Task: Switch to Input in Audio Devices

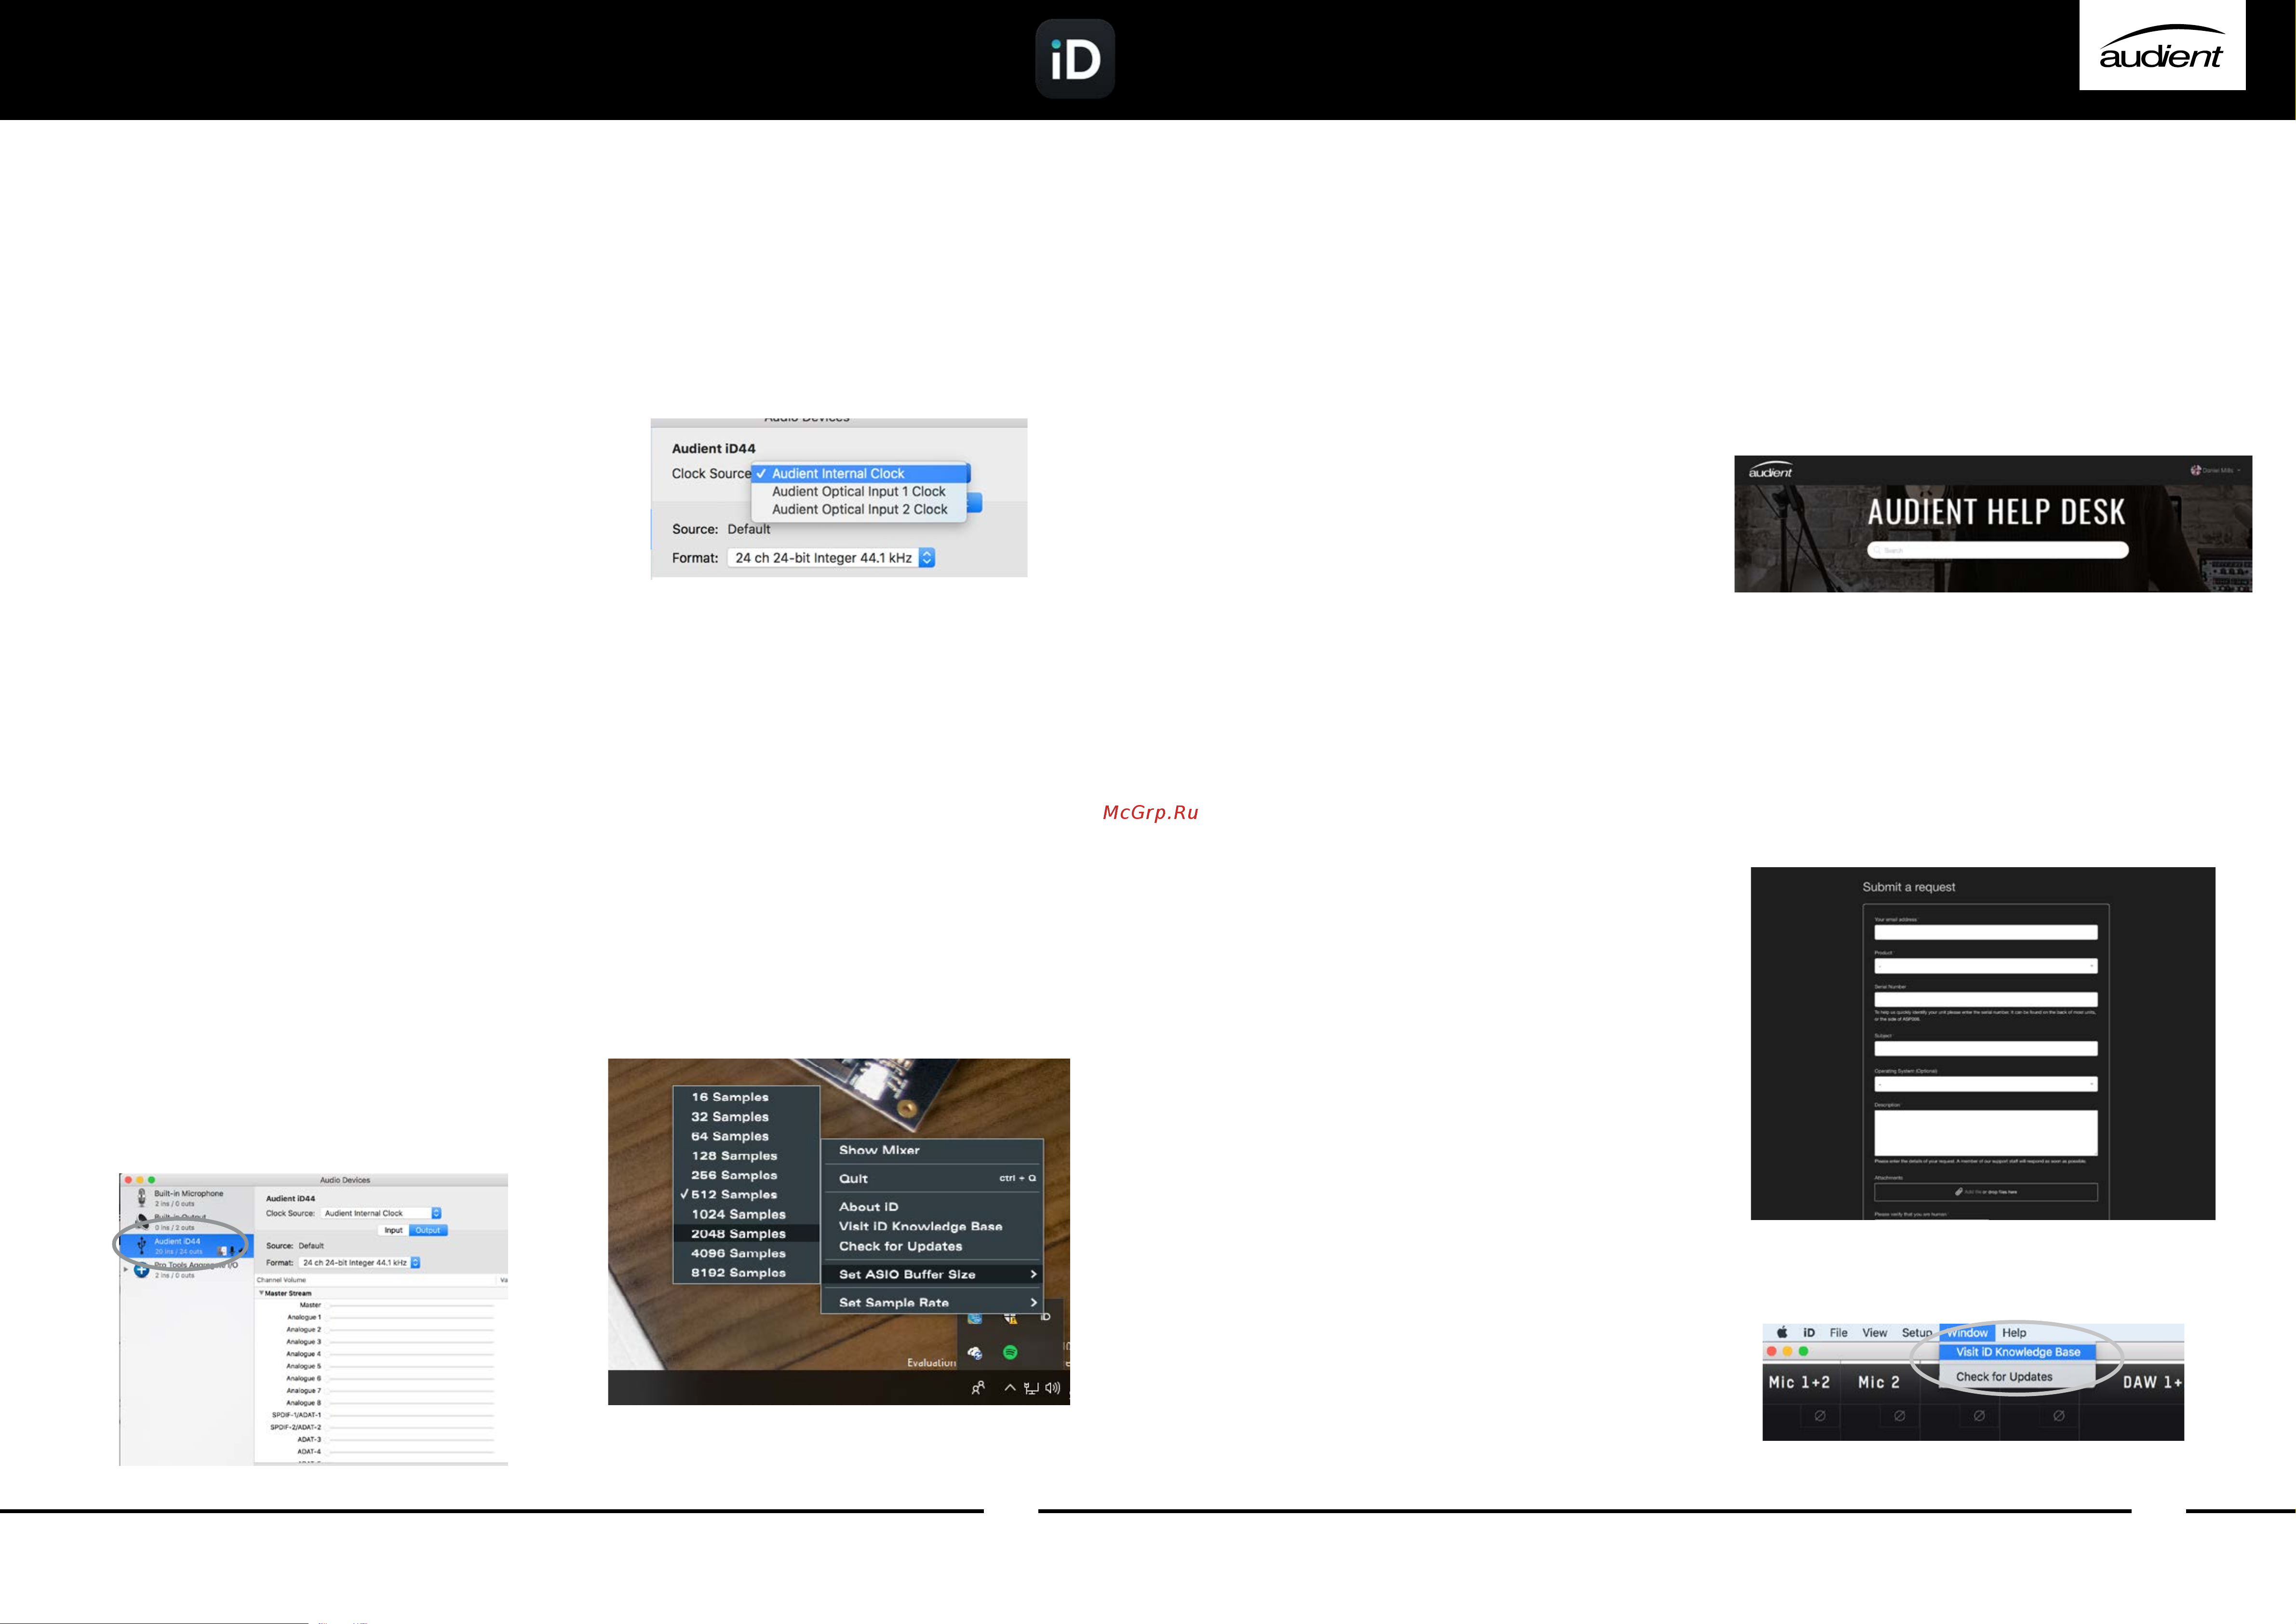Action: (x=393, y=1230)
